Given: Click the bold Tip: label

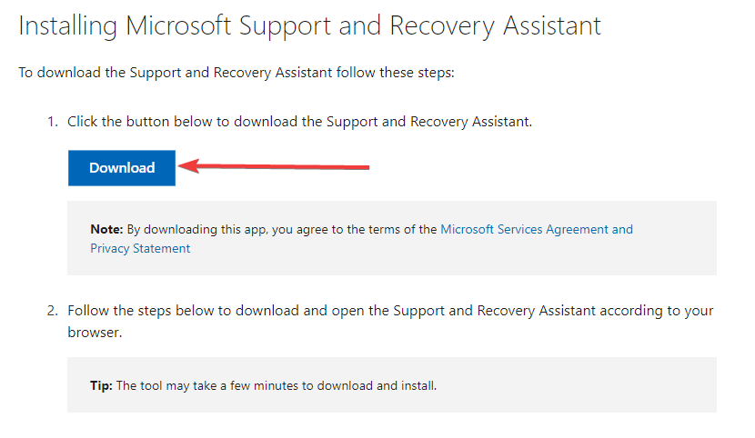Looking at the screenshot, I should (101, 385).
